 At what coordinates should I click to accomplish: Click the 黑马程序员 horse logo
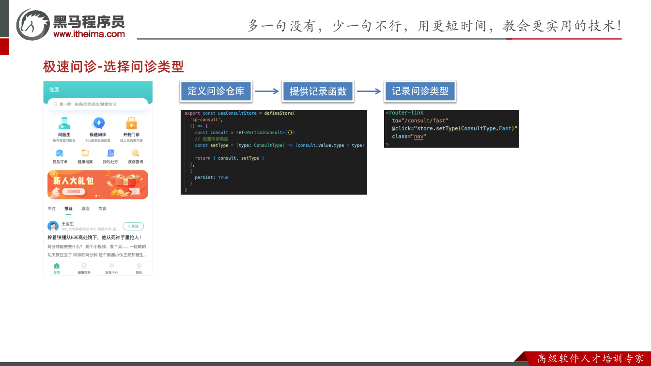[33, 24]
